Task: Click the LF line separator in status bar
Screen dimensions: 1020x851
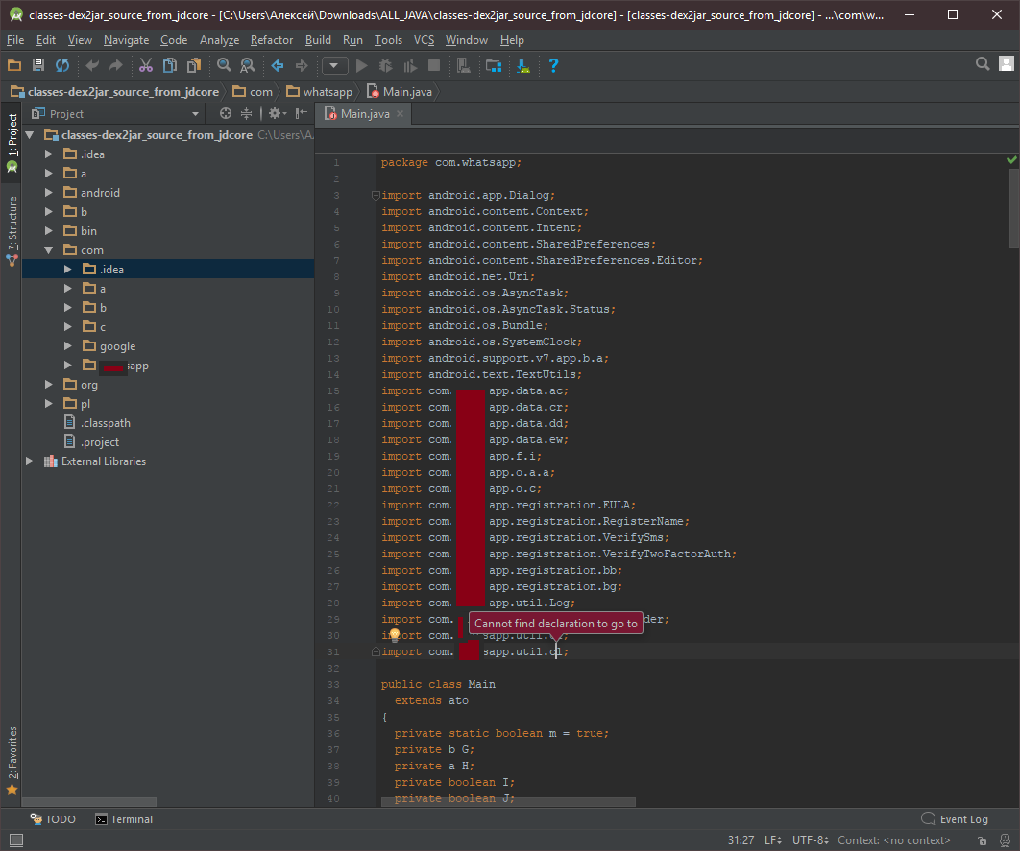Action: [x=773, y=839]
